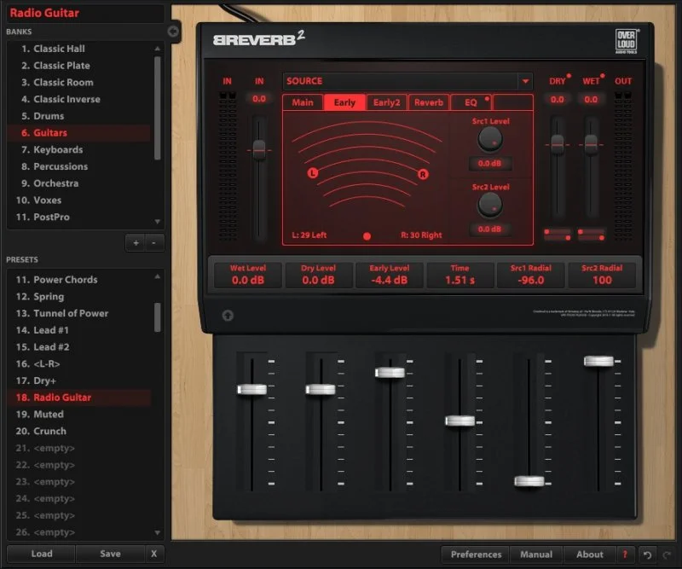Click the Src1 Level 0.0 dB value
This screenshot has width=682, height=569.
click(x=489, y=163)
